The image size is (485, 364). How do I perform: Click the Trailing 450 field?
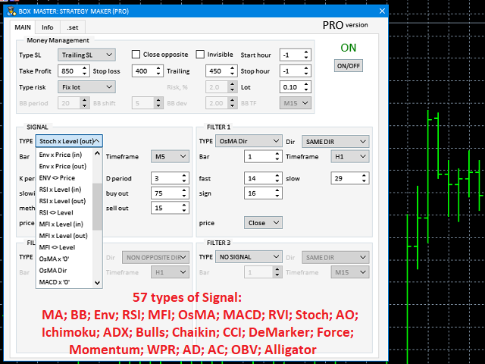coord(217,71)
